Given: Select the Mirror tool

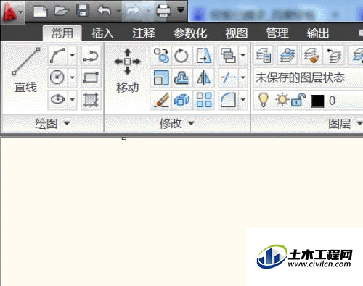Looking at the screenshot, I should point(204,77).
